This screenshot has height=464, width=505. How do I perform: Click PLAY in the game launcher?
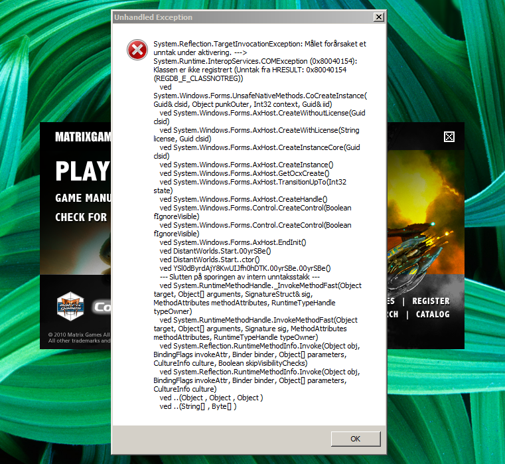[x=83, y=171]
